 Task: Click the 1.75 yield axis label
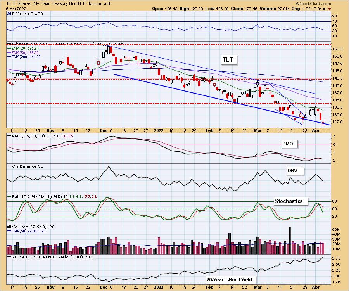336,282
